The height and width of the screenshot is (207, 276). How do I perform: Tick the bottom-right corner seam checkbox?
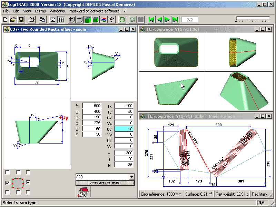(x=28, y=193)
